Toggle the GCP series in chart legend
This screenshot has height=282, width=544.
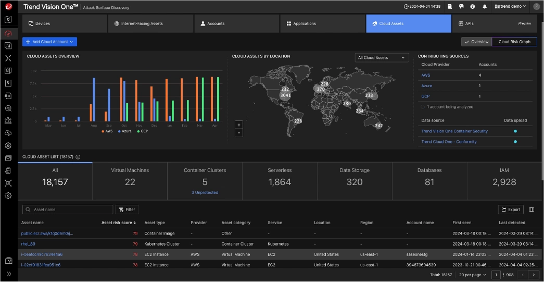pyautogui.click(x=143, y=131)
